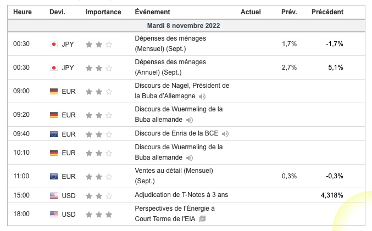Sort by Importance column header
The width and height of the screenshot is (372, 231).
103,12
